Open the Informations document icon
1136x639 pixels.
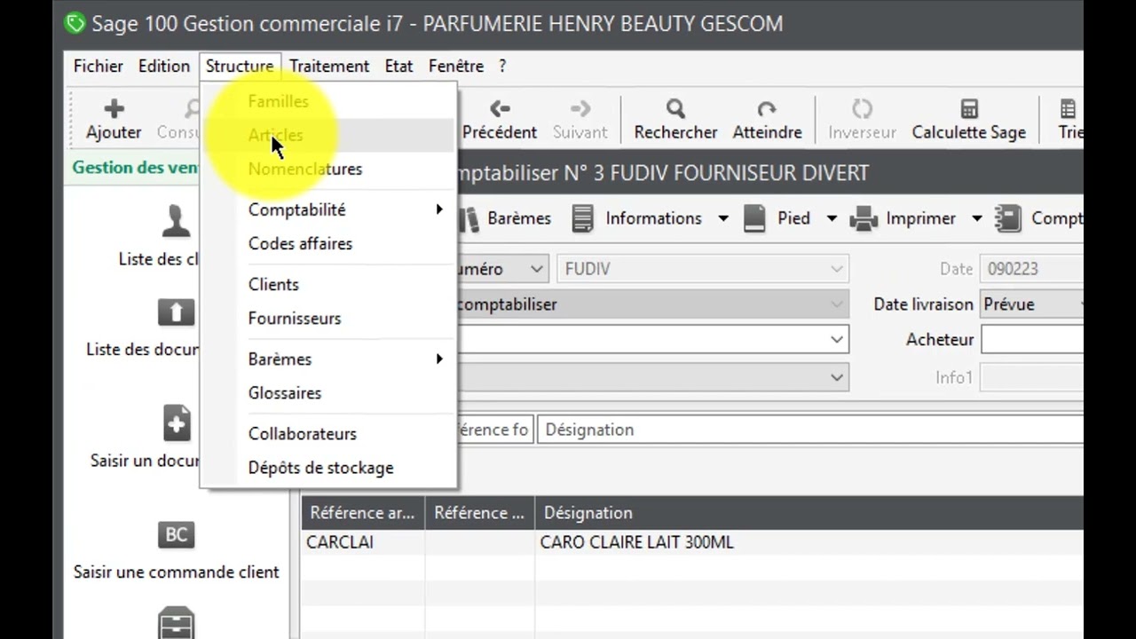pos(582,218)
